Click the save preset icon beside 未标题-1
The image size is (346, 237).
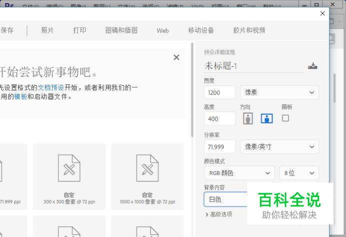tap(312, 66)
